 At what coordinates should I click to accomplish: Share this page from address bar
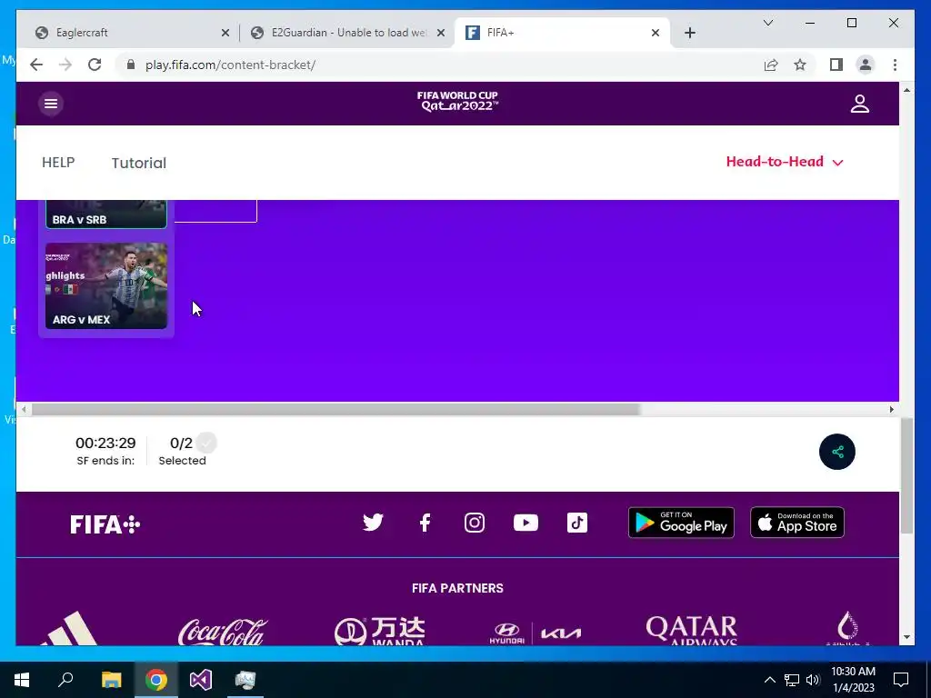pos(771,65)
